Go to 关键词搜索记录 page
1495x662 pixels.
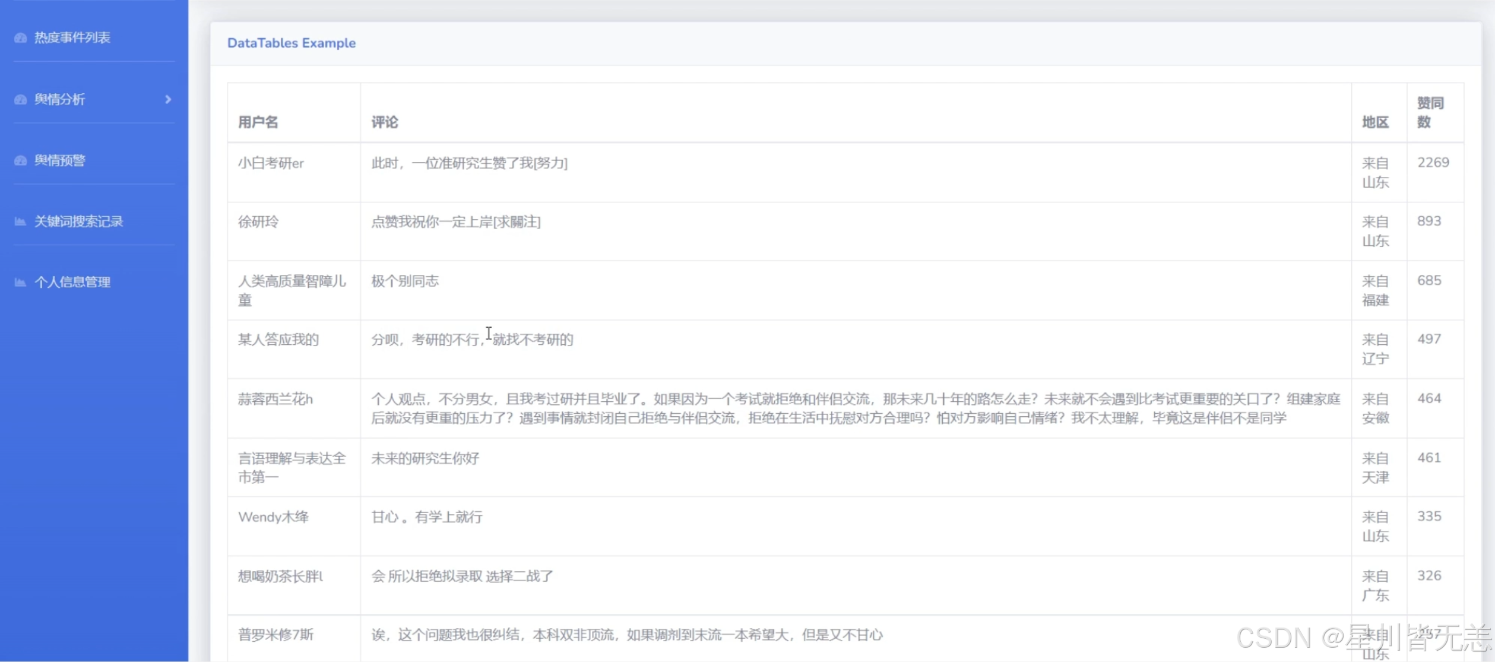click(x=78, y=221)
